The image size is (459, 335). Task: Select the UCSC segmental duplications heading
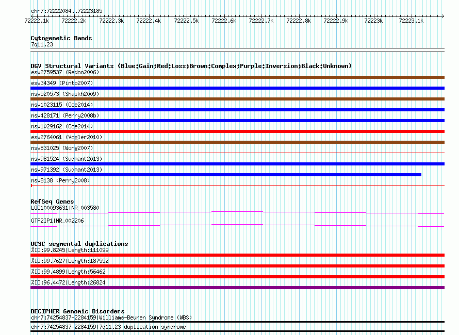pos(79,244)
